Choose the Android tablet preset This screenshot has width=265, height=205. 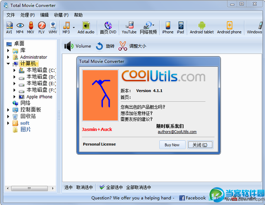click(x=202, y=28)
